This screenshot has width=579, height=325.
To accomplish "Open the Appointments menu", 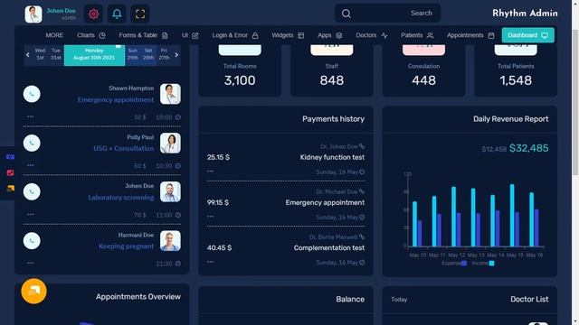I will 470,35.
